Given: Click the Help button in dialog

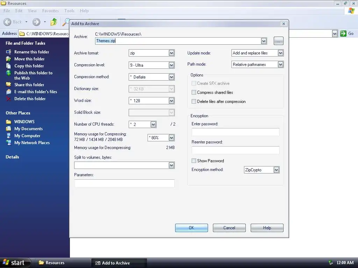Looking at the screenshot, I should 267,228.
